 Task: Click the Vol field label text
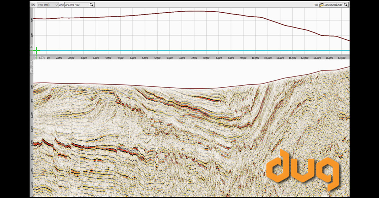point(316,4)
